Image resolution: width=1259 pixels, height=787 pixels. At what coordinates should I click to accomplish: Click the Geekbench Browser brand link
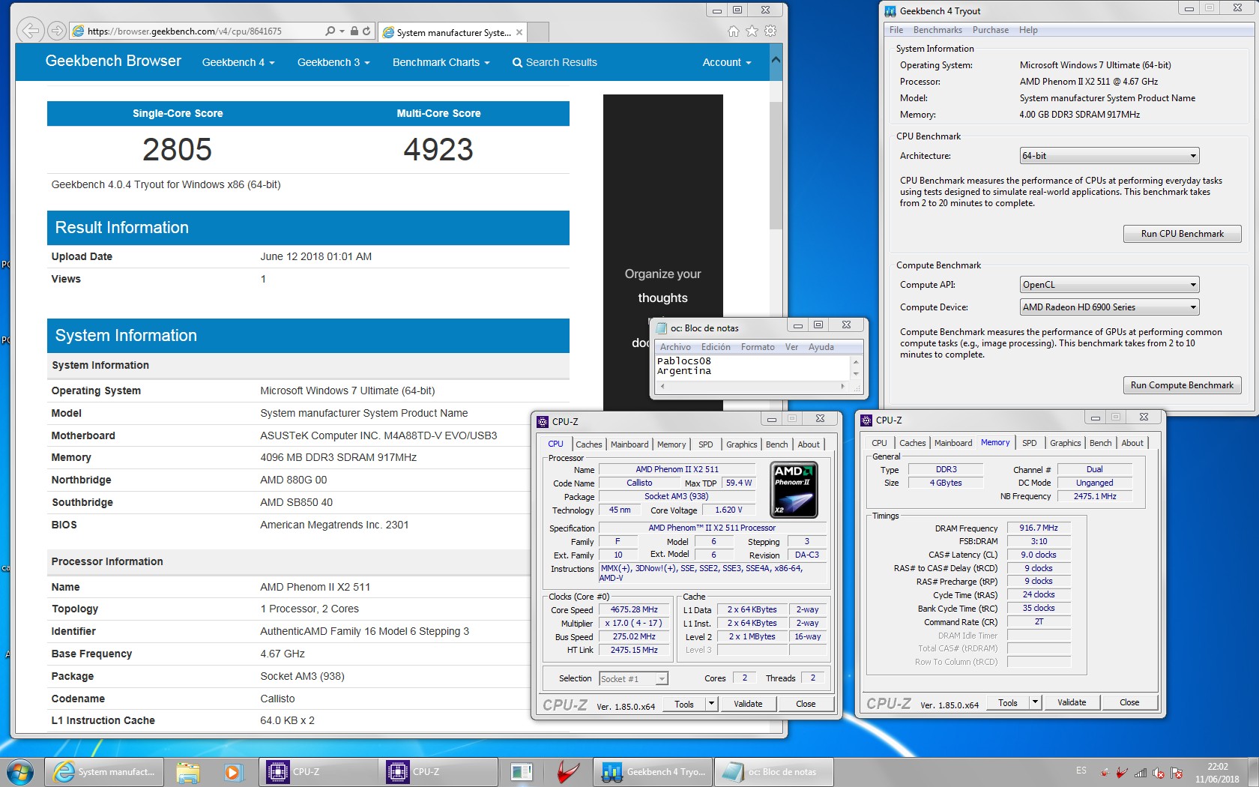[x=113, y=61]
